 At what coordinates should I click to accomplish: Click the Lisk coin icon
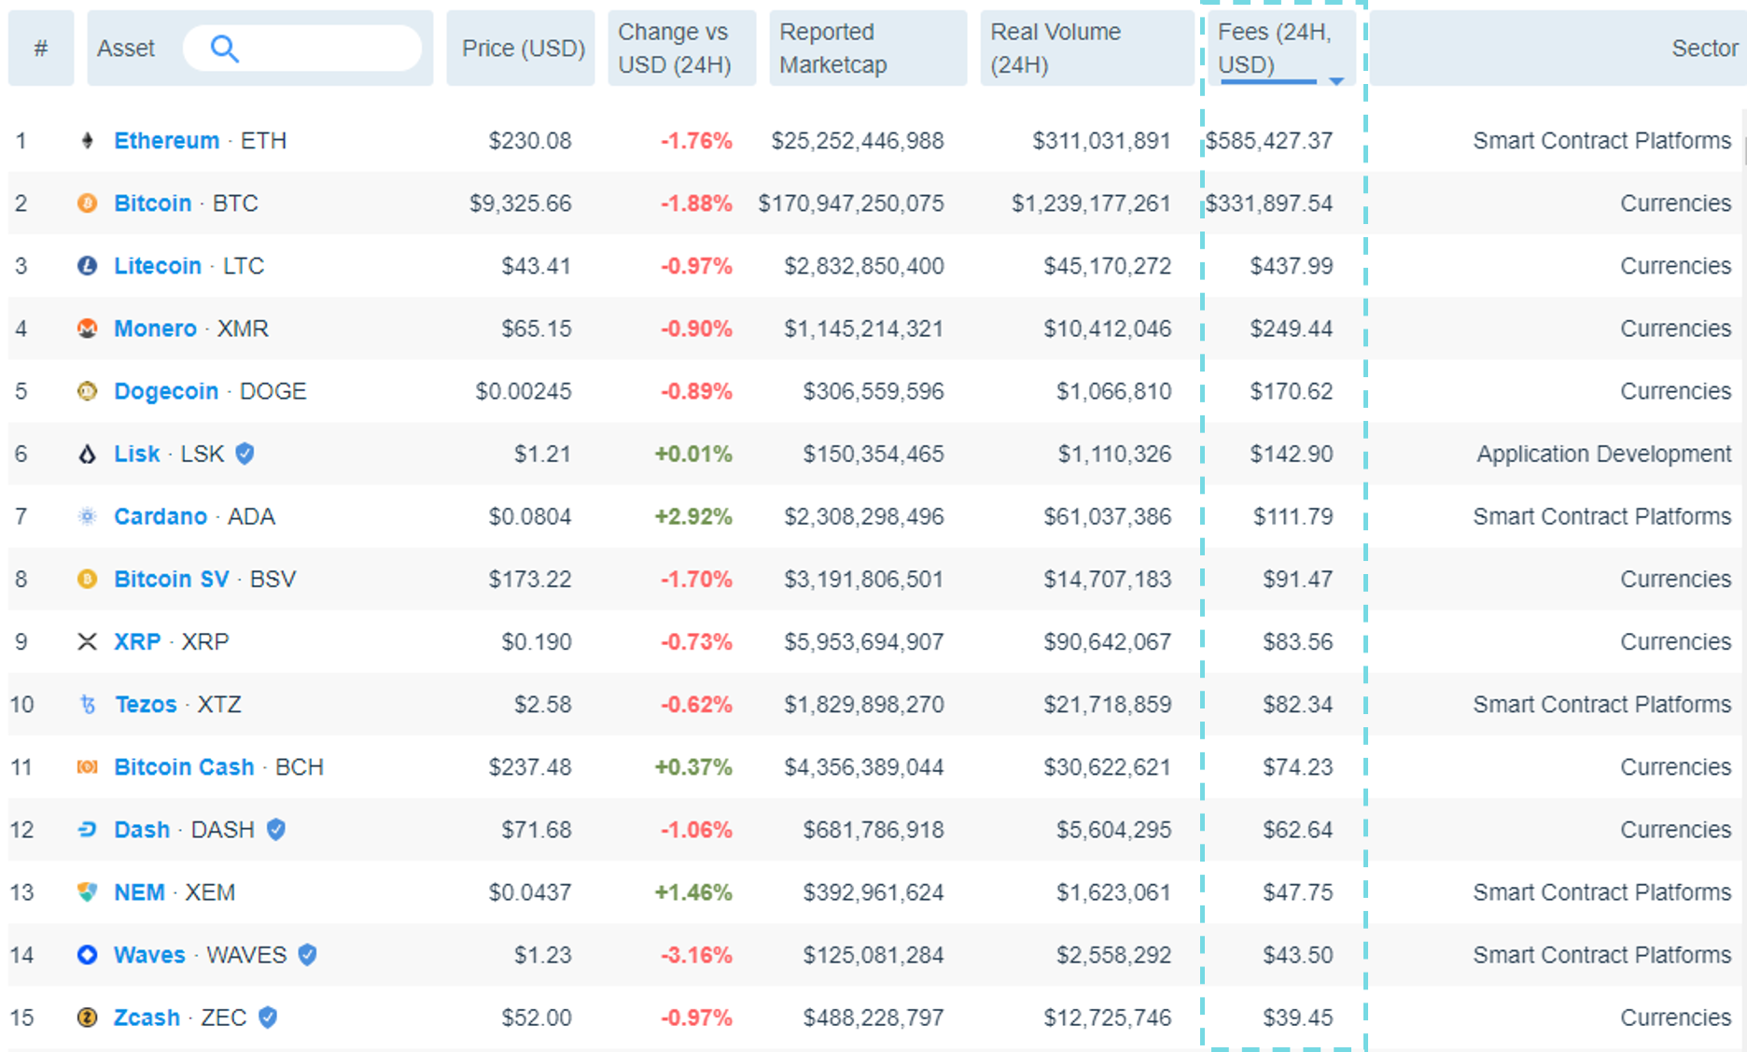(87, 455)
